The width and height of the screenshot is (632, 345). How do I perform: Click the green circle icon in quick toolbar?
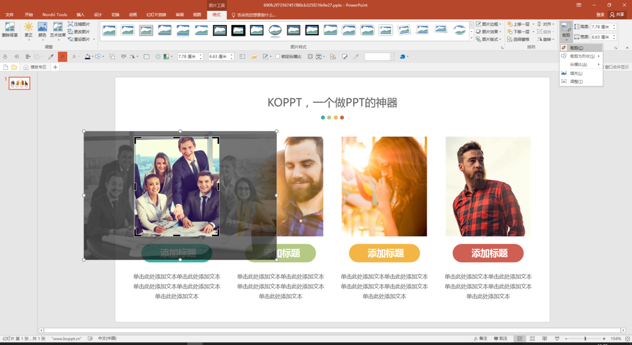point(158,57)
